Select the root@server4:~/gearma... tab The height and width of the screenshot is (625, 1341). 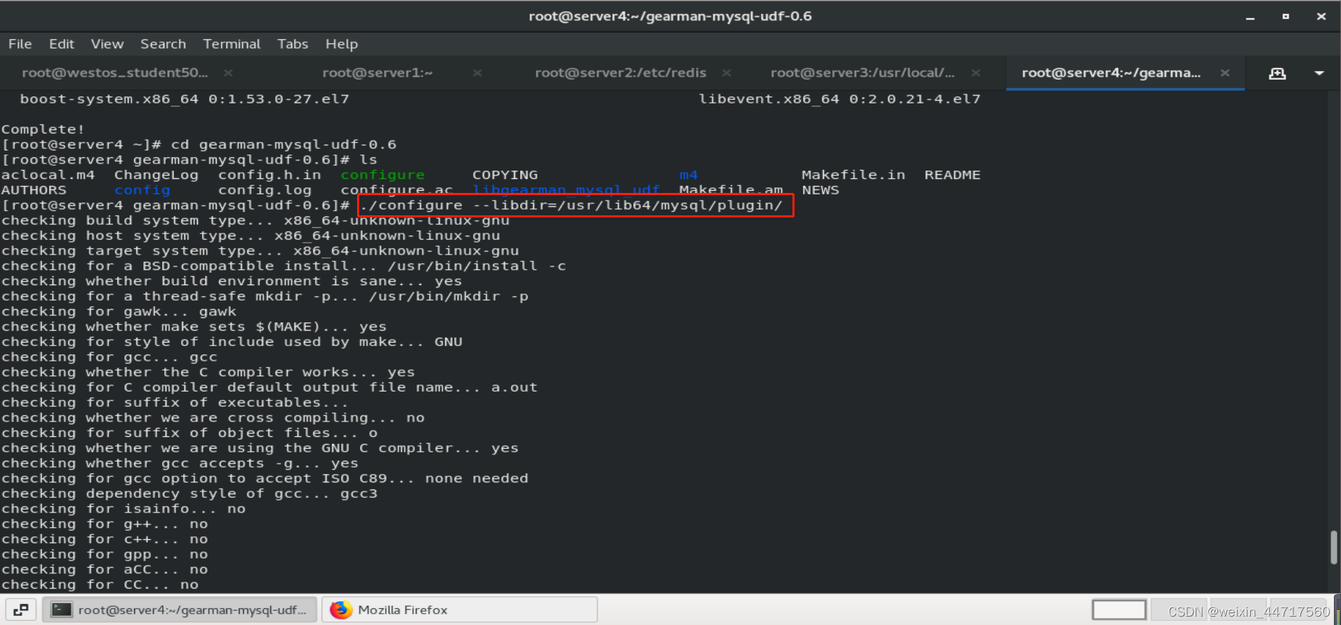pyautogui.click(x=1111, y=73)
